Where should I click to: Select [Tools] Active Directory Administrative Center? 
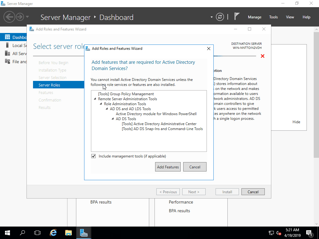point(159,124)
